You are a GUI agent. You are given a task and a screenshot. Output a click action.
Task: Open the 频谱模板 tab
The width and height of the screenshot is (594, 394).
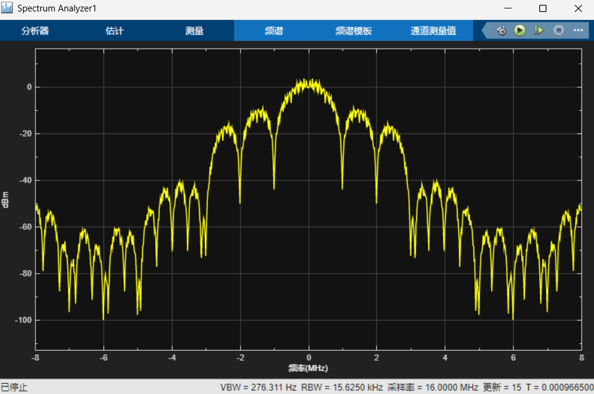point(354,31)
